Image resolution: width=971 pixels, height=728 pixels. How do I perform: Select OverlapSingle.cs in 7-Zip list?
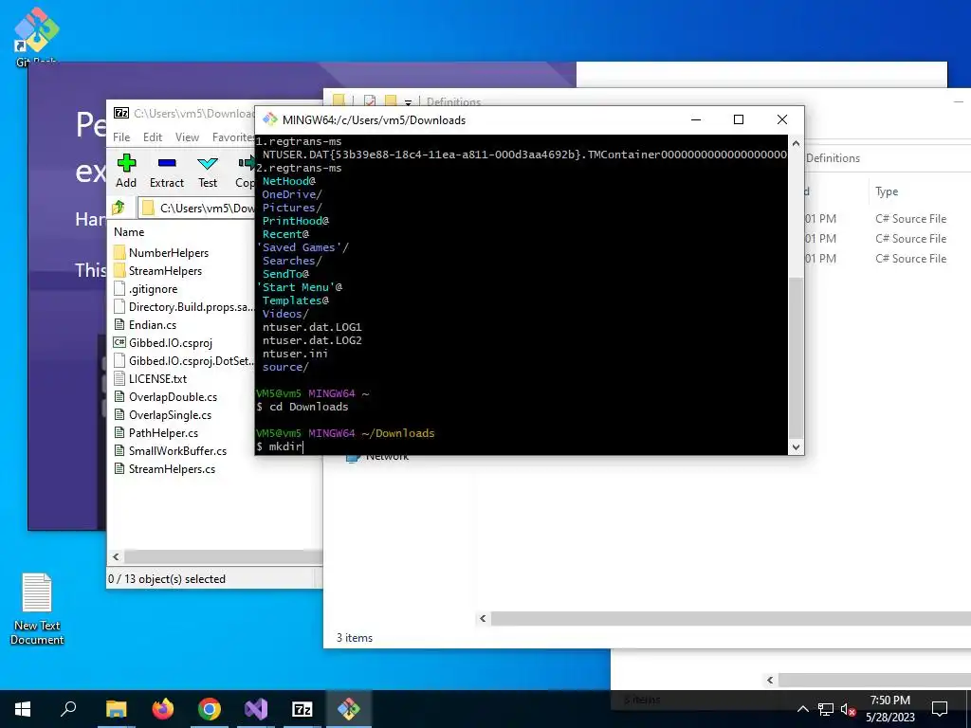170,414
